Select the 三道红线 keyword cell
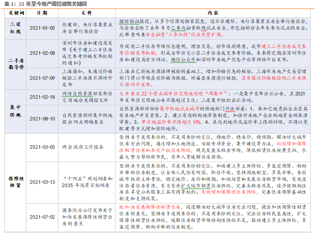This screenshot has height=233, width=315. pyautogui.click(x=16, y=28)
